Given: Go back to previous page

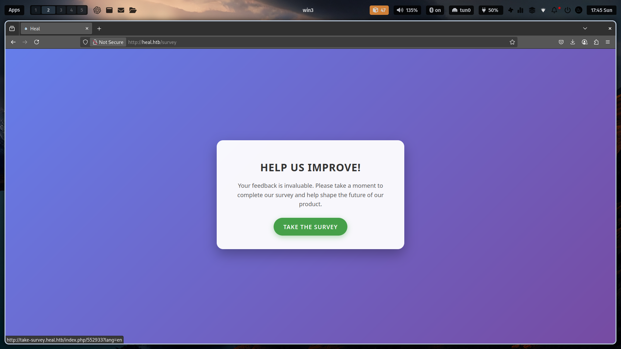Looking at the screenshot, I should (13, 42).
